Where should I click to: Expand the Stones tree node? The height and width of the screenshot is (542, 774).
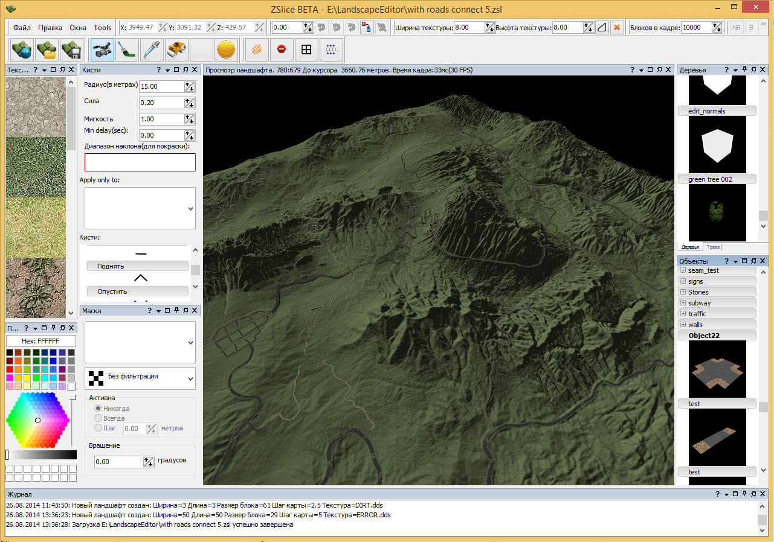click(x=683, y=292)
